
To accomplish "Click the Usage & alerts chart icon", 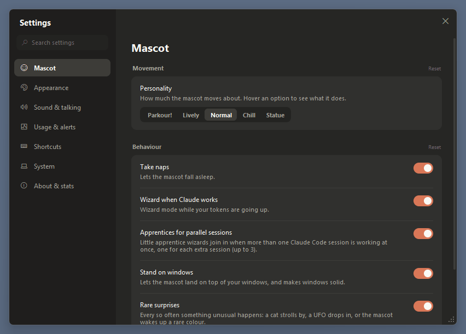I will click(24, 127).
